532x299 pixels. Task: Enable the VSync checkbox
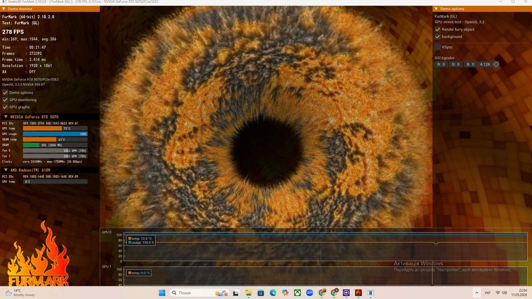click(438, 47)
